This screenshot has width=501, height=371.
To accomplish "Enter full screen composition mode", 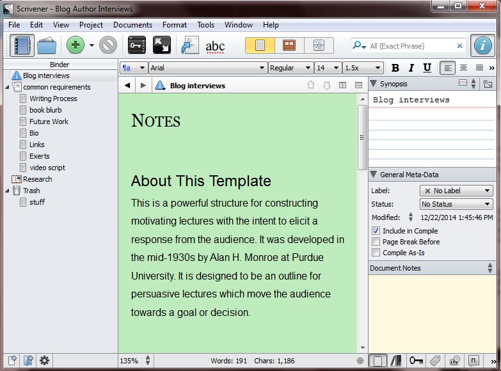I will (x=161, y=45).
